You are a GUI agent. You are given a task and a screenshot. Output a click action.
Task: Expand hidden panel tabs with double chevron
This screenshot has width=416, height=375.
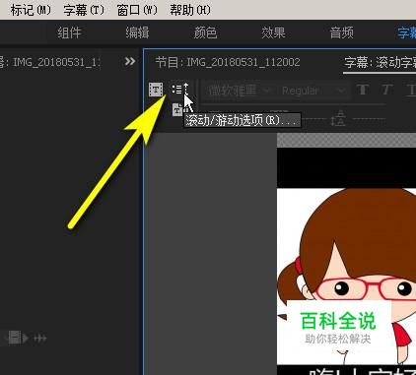tap(130, 61)
